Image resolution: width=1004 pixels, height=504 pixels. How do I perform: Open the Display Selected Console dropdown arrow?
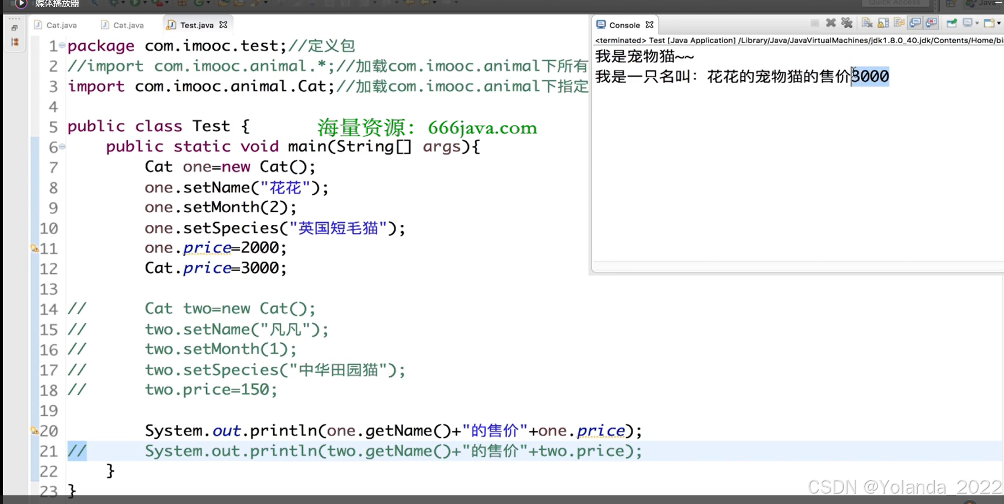tap(977, 24)
